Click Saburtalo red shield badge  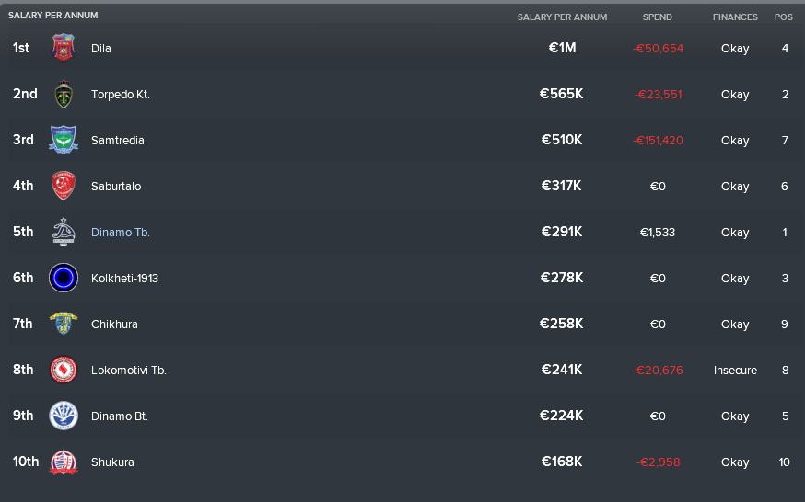coord(64,186)
